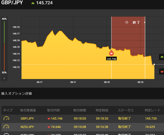The height and width of the screenshot is (135, 164).
Task: Click the 45% sentiment label
Action: 4,19
